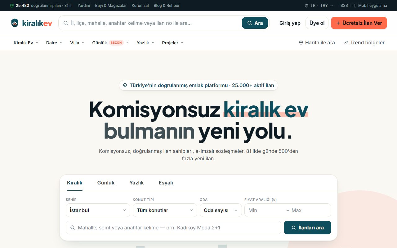Expand the Günlük SEZON menu

pos(110,43)
